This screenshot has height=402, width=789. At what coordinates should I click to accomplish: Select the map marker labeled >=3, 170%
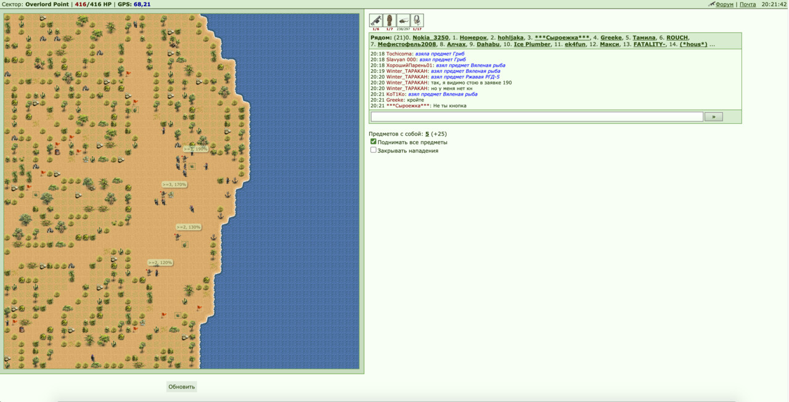174,184
